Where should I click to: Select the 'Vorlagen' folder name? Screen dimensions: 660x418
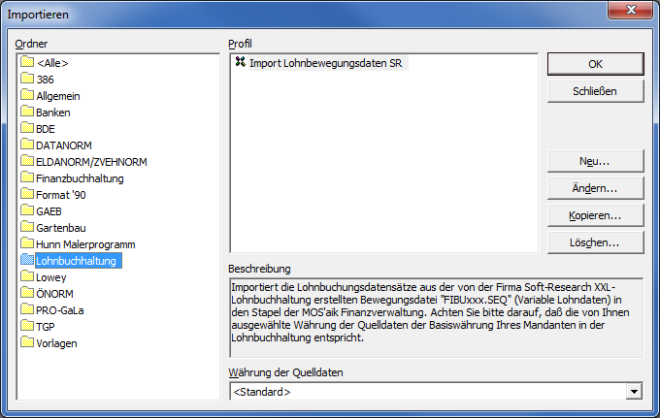56,343
